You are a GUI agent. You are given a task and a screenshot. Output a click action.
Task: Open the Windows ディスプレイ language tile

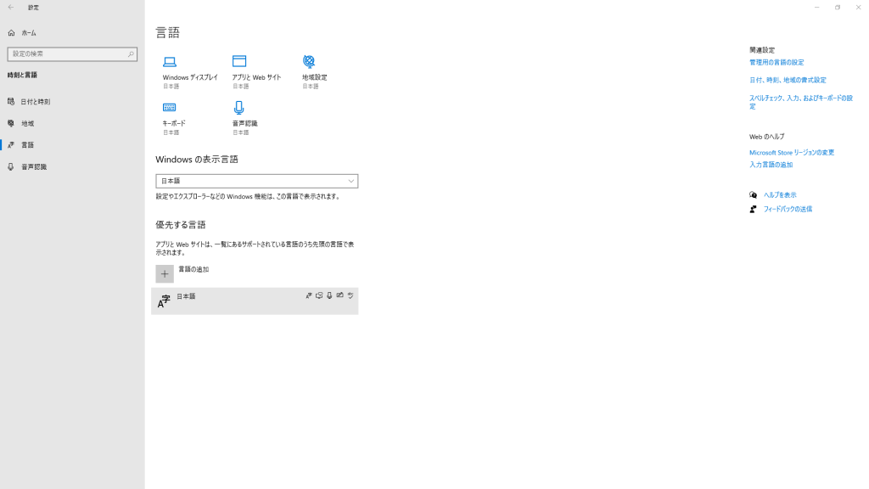189,72
